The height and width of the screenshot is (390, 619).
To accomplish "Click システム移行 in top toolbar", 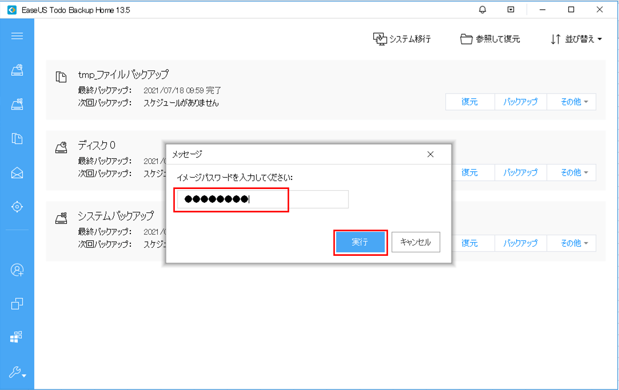I will click(402, 39).
